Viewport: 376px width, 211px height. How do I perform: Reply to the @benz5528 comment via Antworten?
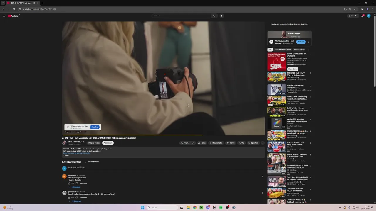click(83, 198)
